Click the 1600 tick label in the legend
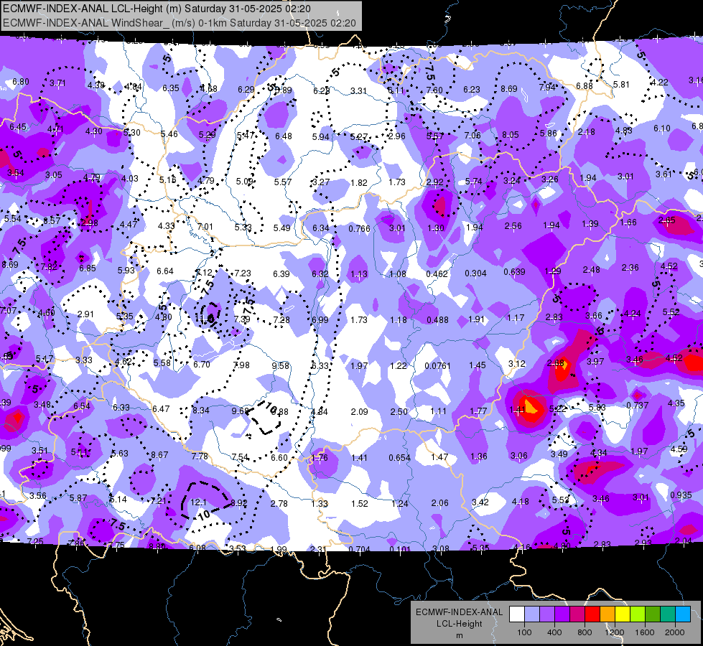The image size is (703, 646). [645, 632]
